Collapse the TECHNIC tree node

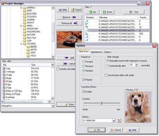pos(21,44)
